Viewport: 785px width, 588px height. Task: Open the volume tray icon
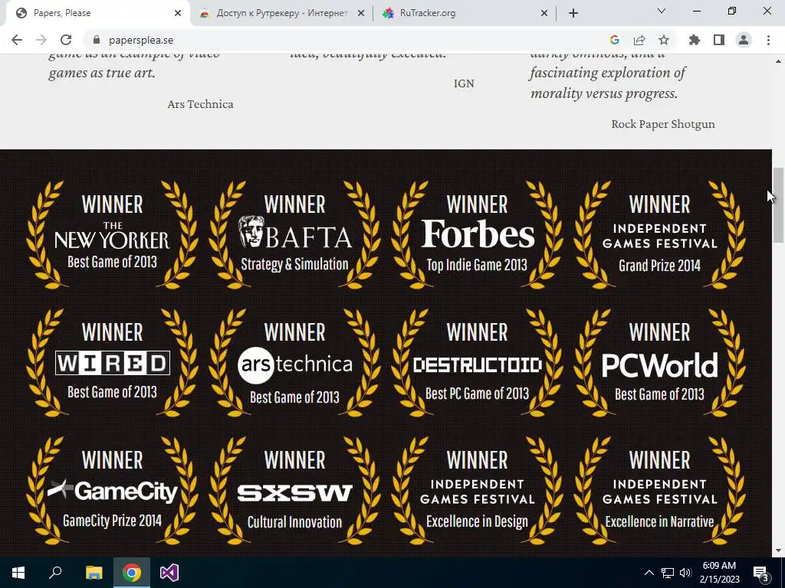pyautogui.click(x=685, y=573)
